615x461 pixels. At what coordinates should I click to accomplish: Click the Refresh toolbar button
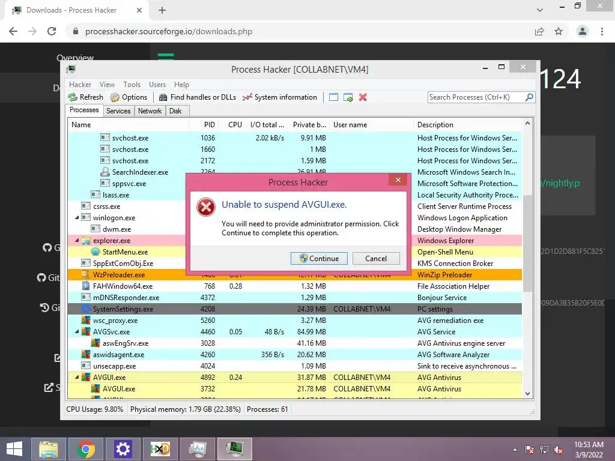[85, 97]
